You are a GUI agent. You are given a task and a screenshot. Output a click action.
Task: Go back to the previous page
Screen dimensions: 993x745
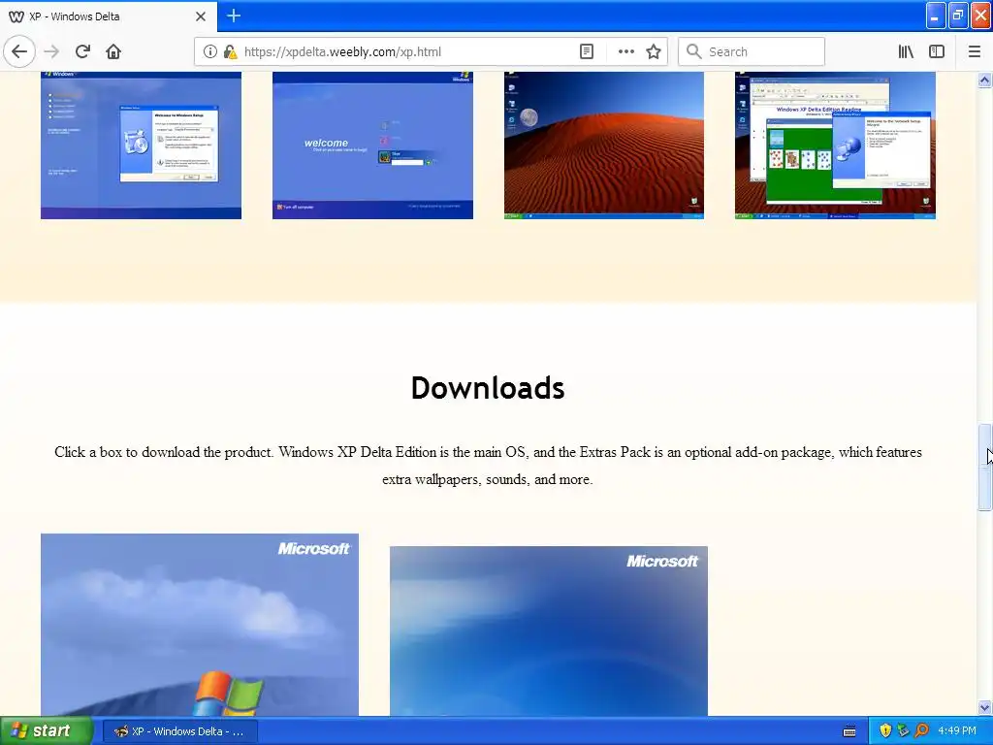19,51
